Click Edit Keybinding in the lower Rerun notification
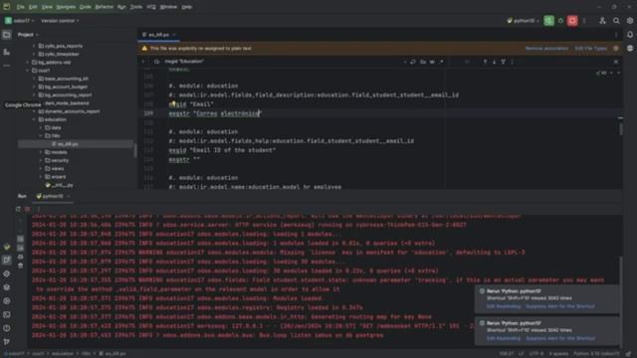 pyautogui.click(x=504, y=338)
